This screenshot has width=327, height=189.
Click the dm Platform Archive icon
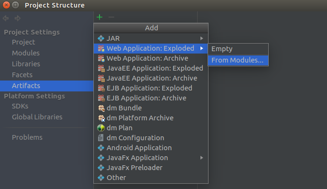point(101,118)
